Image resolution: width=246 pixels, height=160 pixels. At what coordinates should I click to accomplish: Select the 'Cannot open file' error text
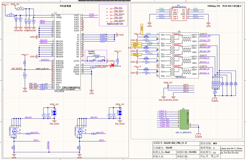pyautogui.click(x=232, y=150)
